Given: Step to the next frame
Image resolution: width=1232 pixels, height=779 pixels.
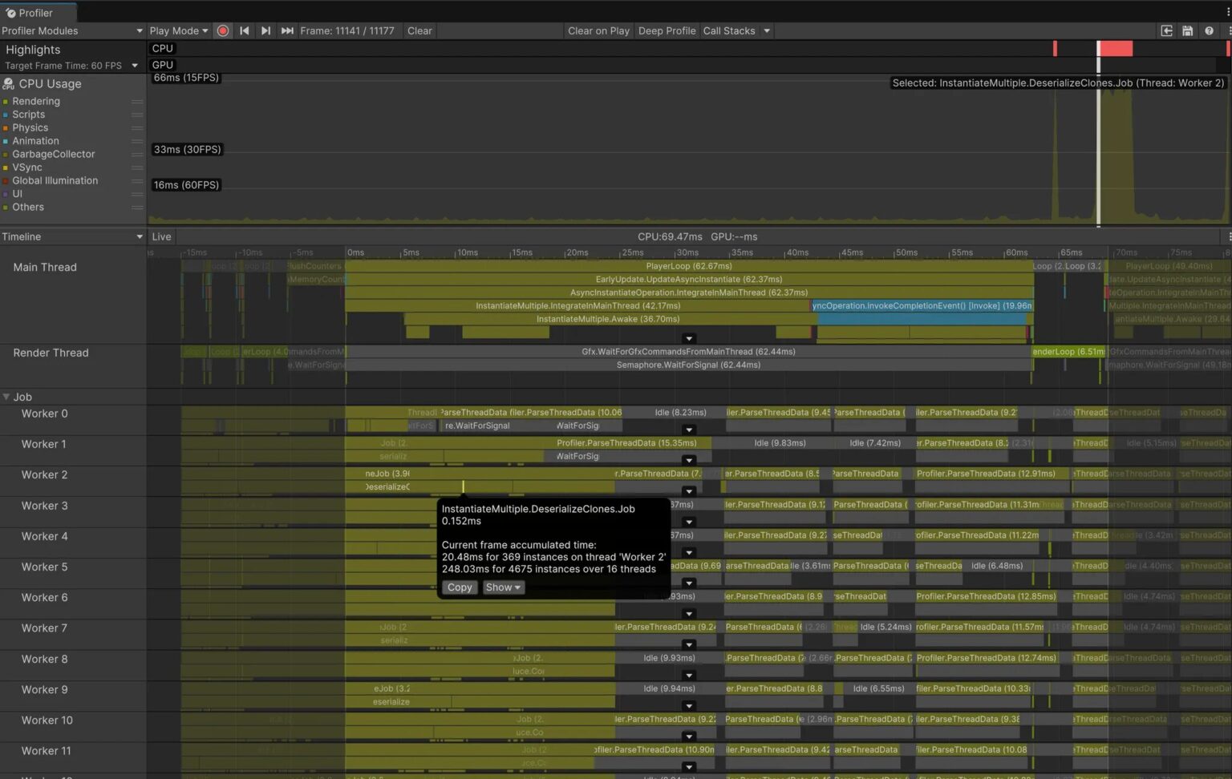Looking at the screenshot, I should (x=265, y=30).
